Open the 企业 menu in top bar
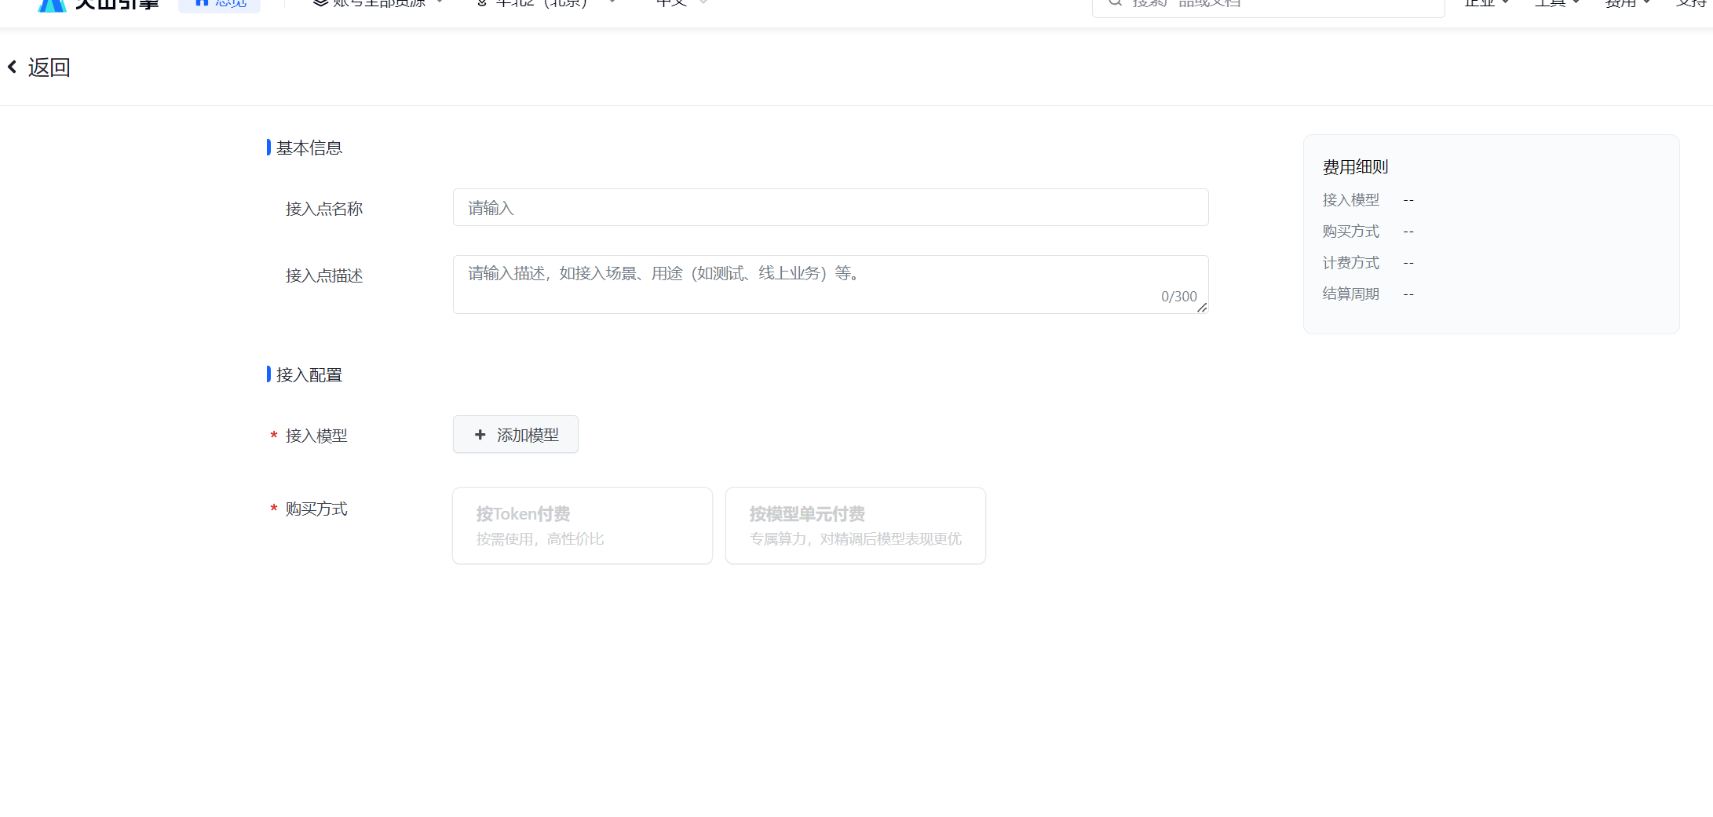The image size is (1713, 817). [1487, 3]
